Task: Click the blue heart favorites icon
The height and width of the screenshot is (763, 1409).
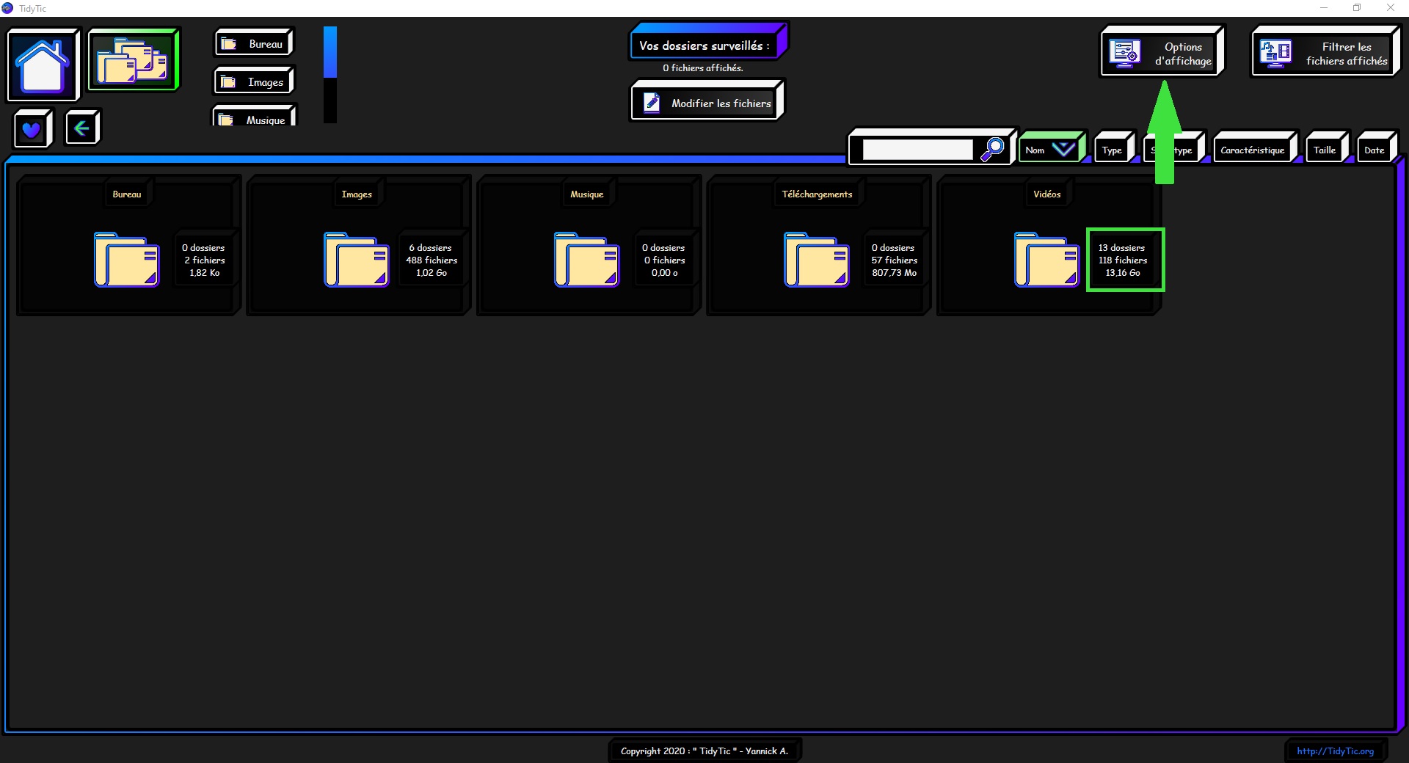Action: [32, 129]
